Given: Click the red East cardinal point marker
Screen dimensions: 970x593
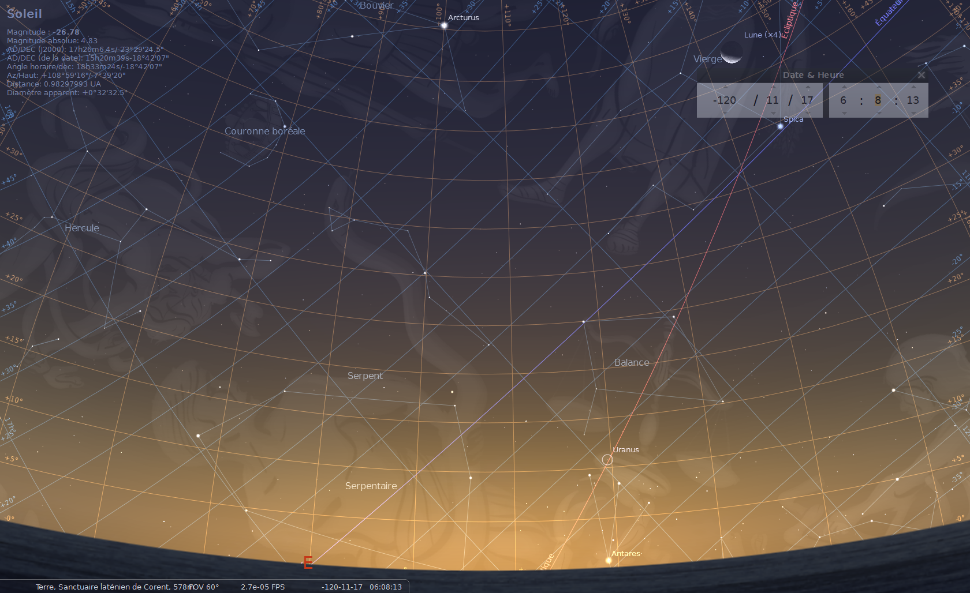Looking at the screenshot, I should pyautogui.click(x=308, y=563).
